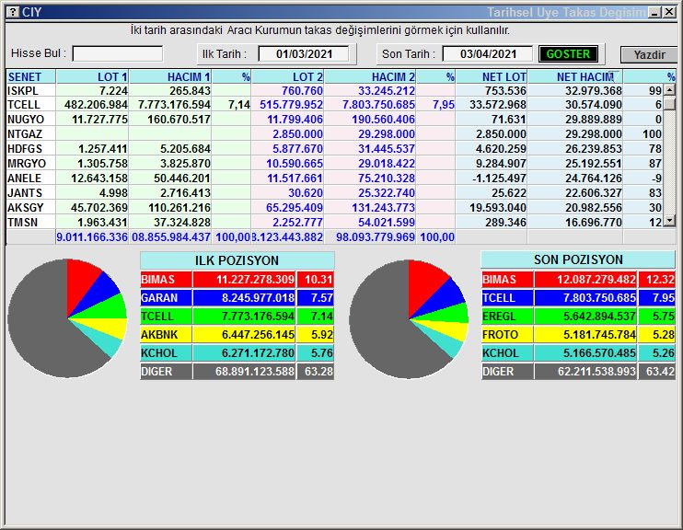Sort by HACIM 2 column header
This screenshot has width=683, height=530.
370,76
